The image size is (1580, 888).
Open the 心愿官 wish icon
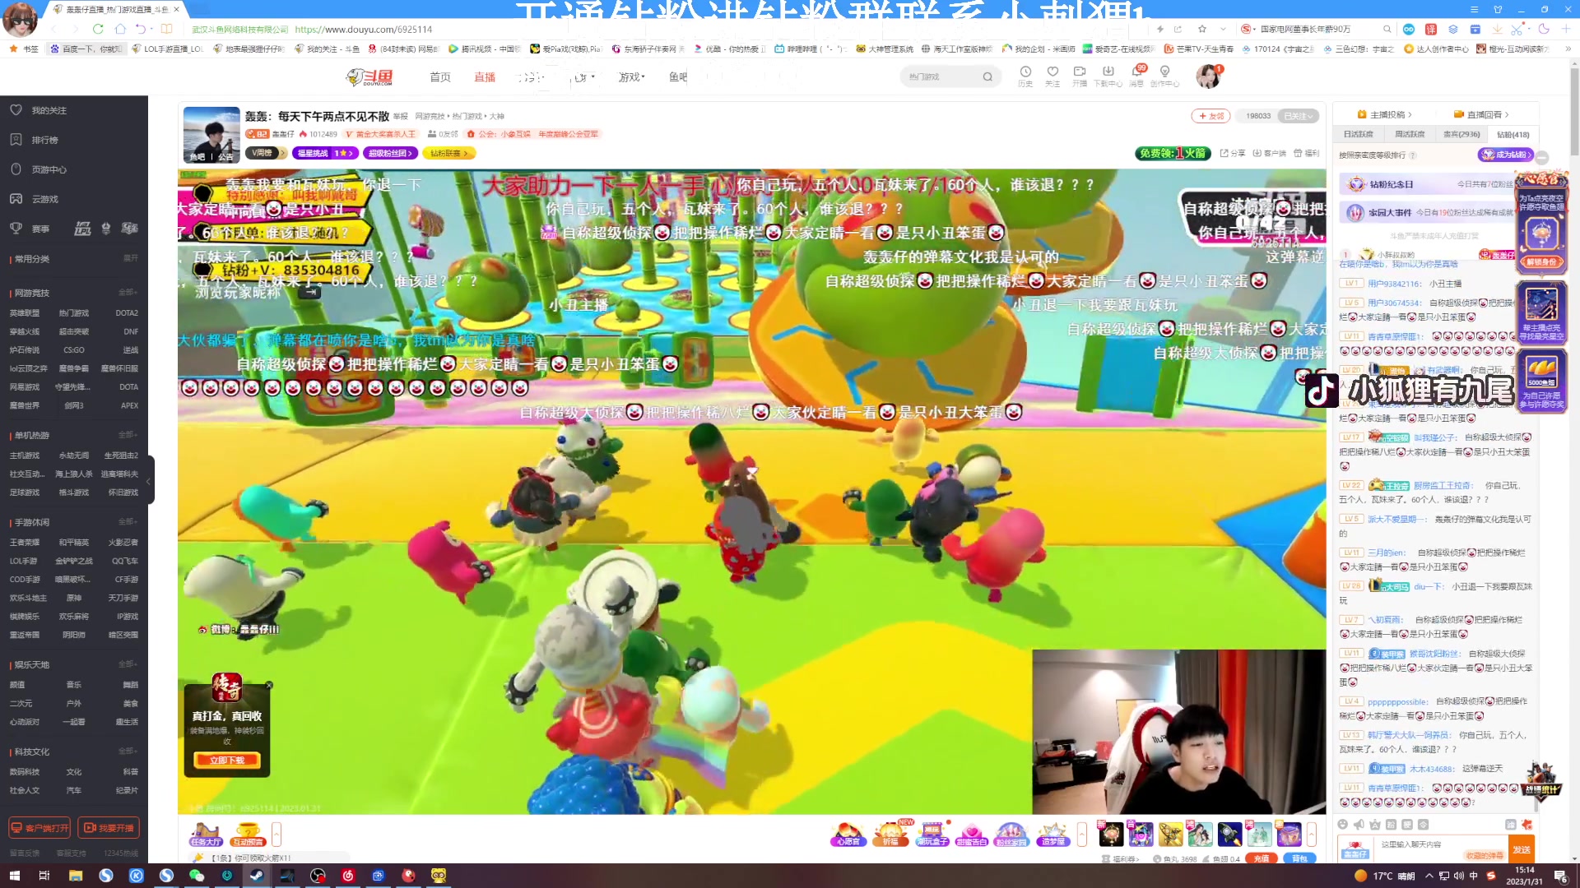pyautogui.click(x=848, y=835)
